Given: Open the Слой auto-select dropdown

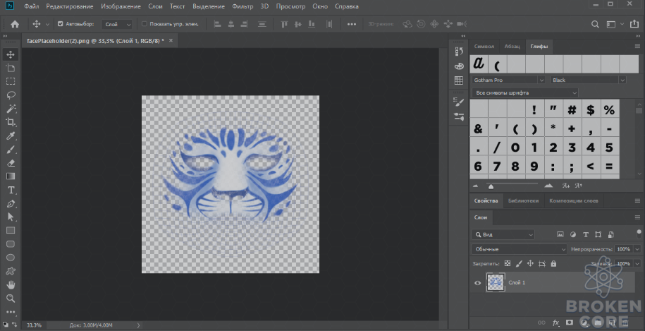Looking at the screenshot, I should 117,24.
